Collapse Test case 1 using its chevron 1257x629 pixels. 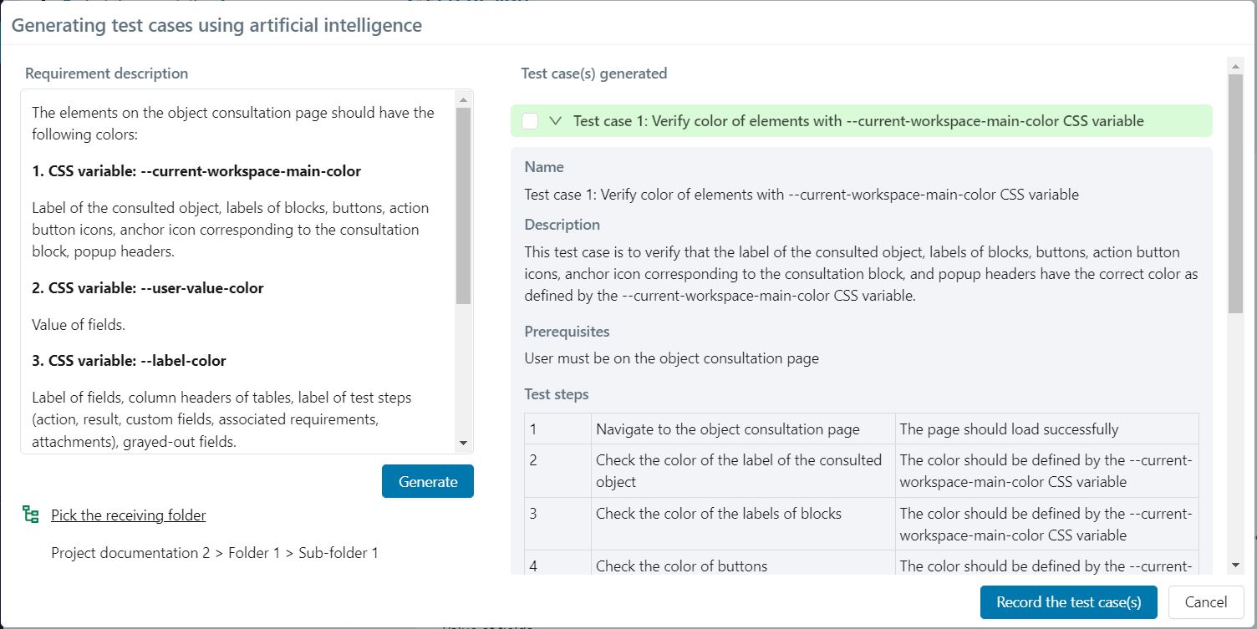tap(554, 120)
